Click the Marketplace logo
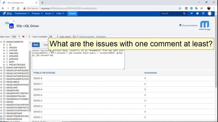 click(204, 25)
